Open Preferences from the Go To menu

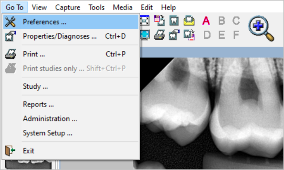tap(45, 22)
